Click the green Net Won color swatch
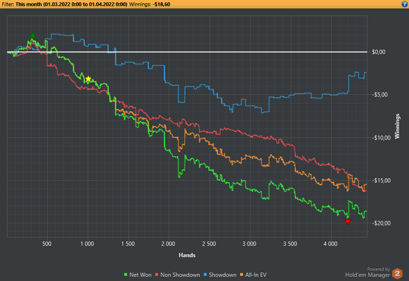The image size is (409, 281). click(x=126, y=275)
